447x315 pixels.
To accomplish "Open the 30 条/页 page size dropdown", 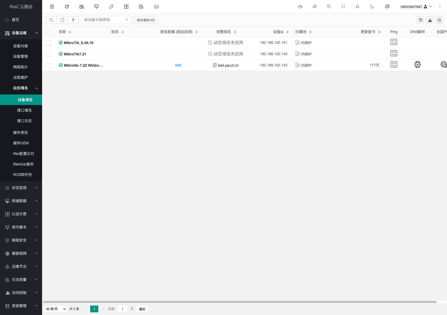I will [x=55, y=309].
